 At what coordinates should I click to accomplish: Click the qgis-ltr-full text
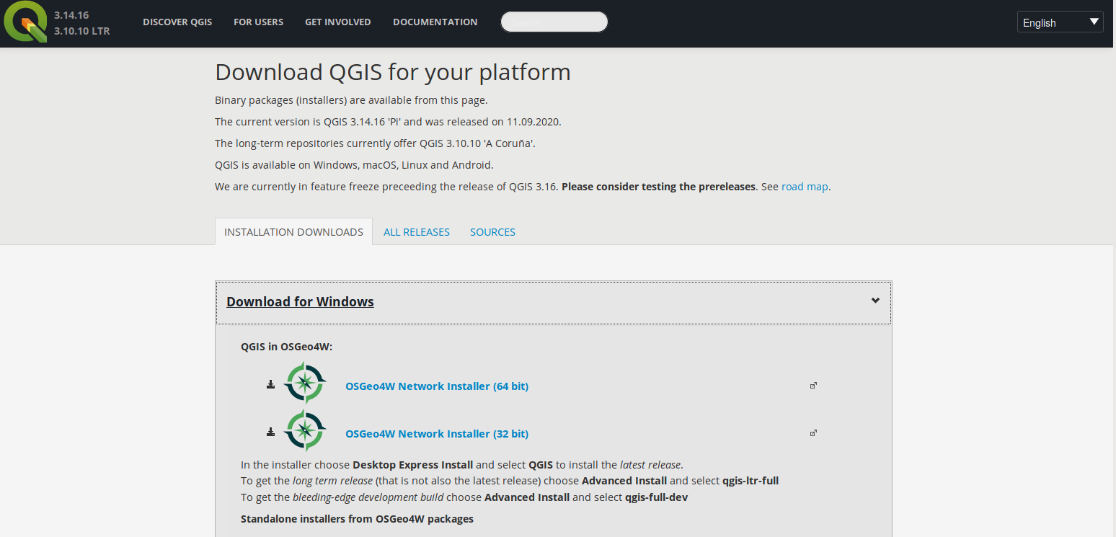click(750, 481)
